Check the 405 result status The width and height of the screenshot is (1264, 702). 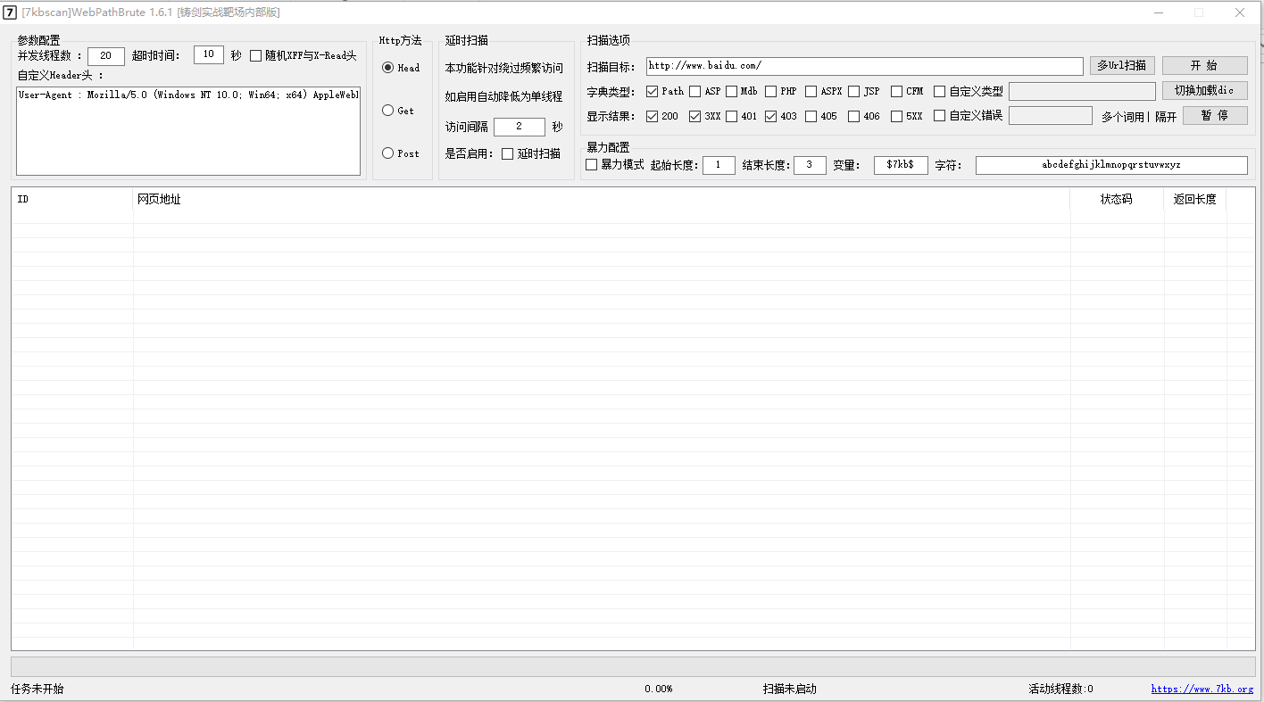tap(811, 116)
